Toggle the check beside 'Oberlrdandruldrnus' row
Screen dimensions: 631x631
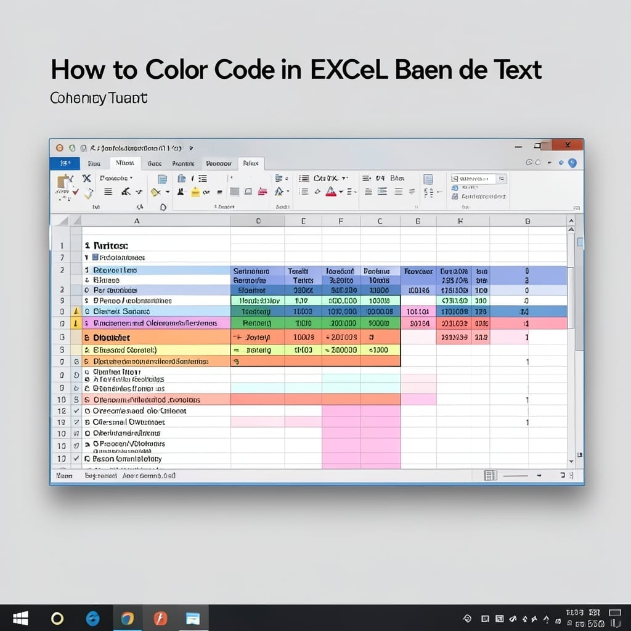pos(76,433)
